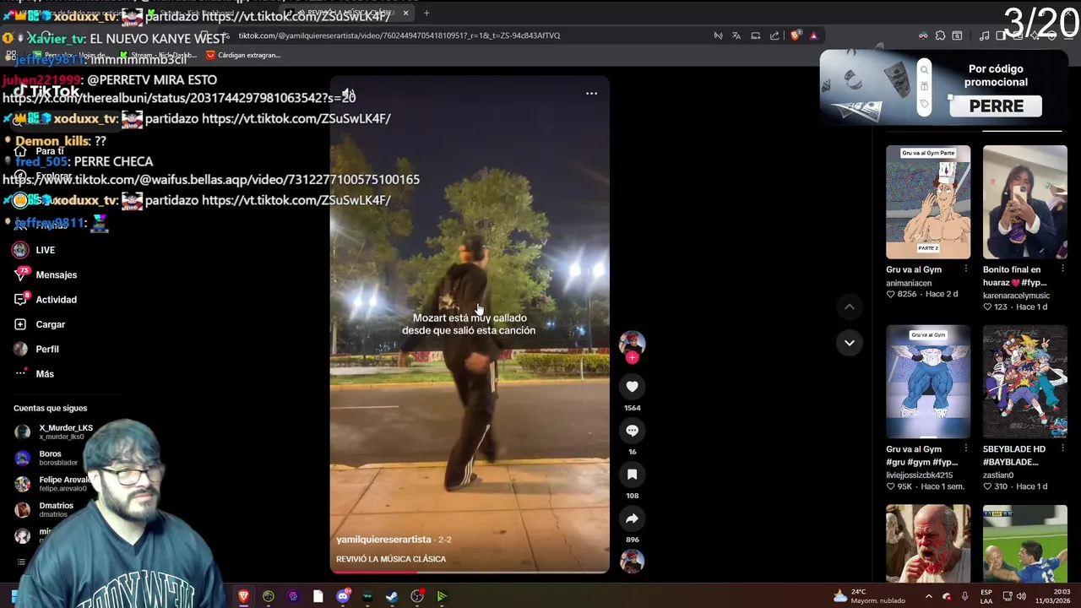Viewport: 1081px width, 608px height.
Task: Open Discord from the taskbar
Action: [343, 596]
